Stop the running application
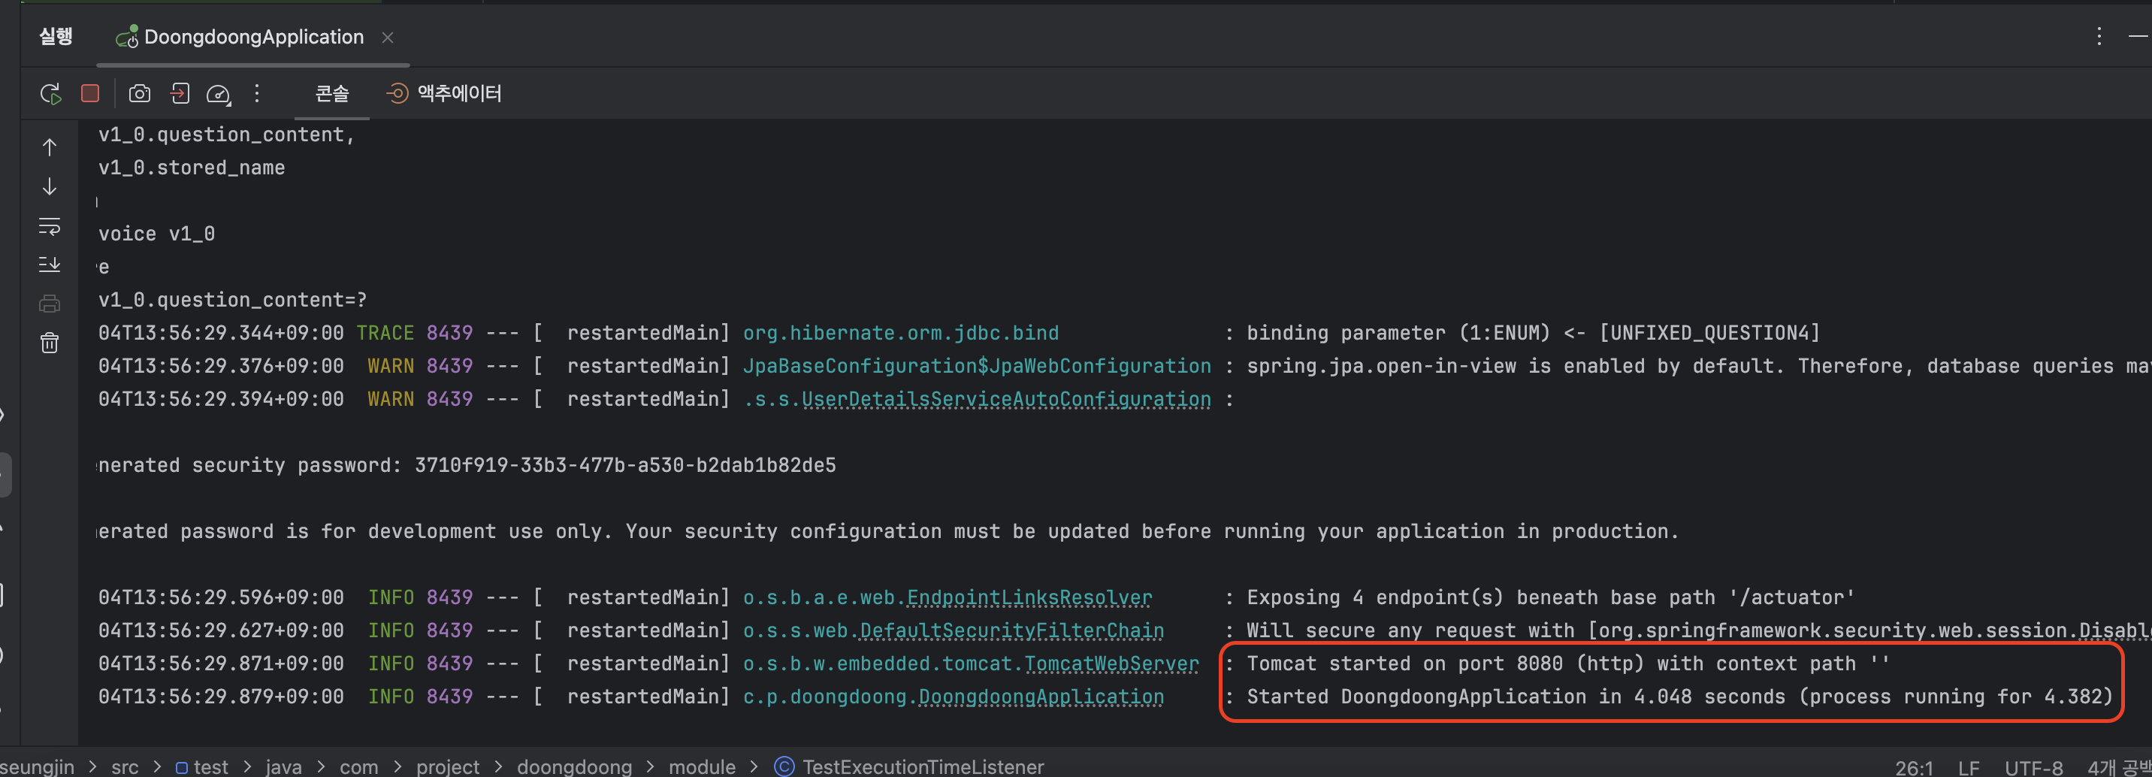Image resolution: width=2152 pixels, height=777 pixels. [x=90, y=94]
